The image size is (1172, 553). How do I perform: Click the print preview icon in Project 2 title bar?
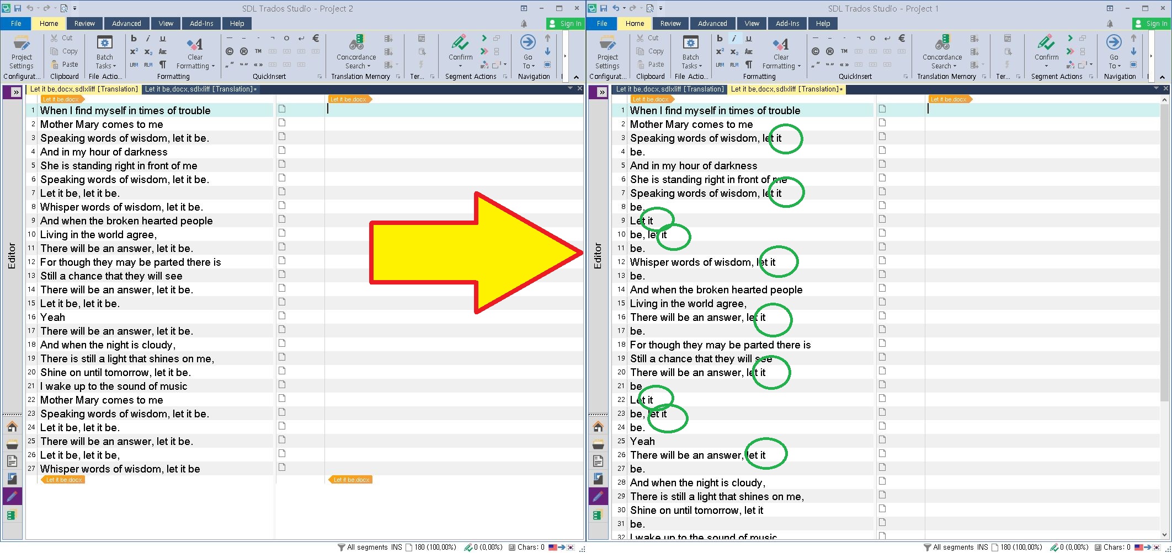coord(64,8)
